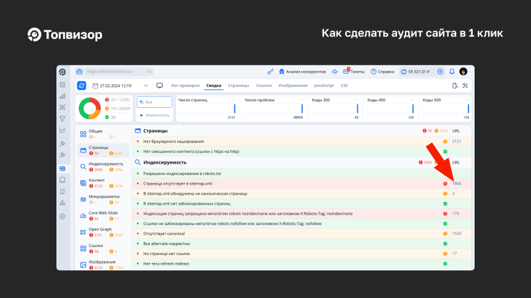Click the key icon in the top bar
Screen dimensions: 531x298
(x=270, y=72)
